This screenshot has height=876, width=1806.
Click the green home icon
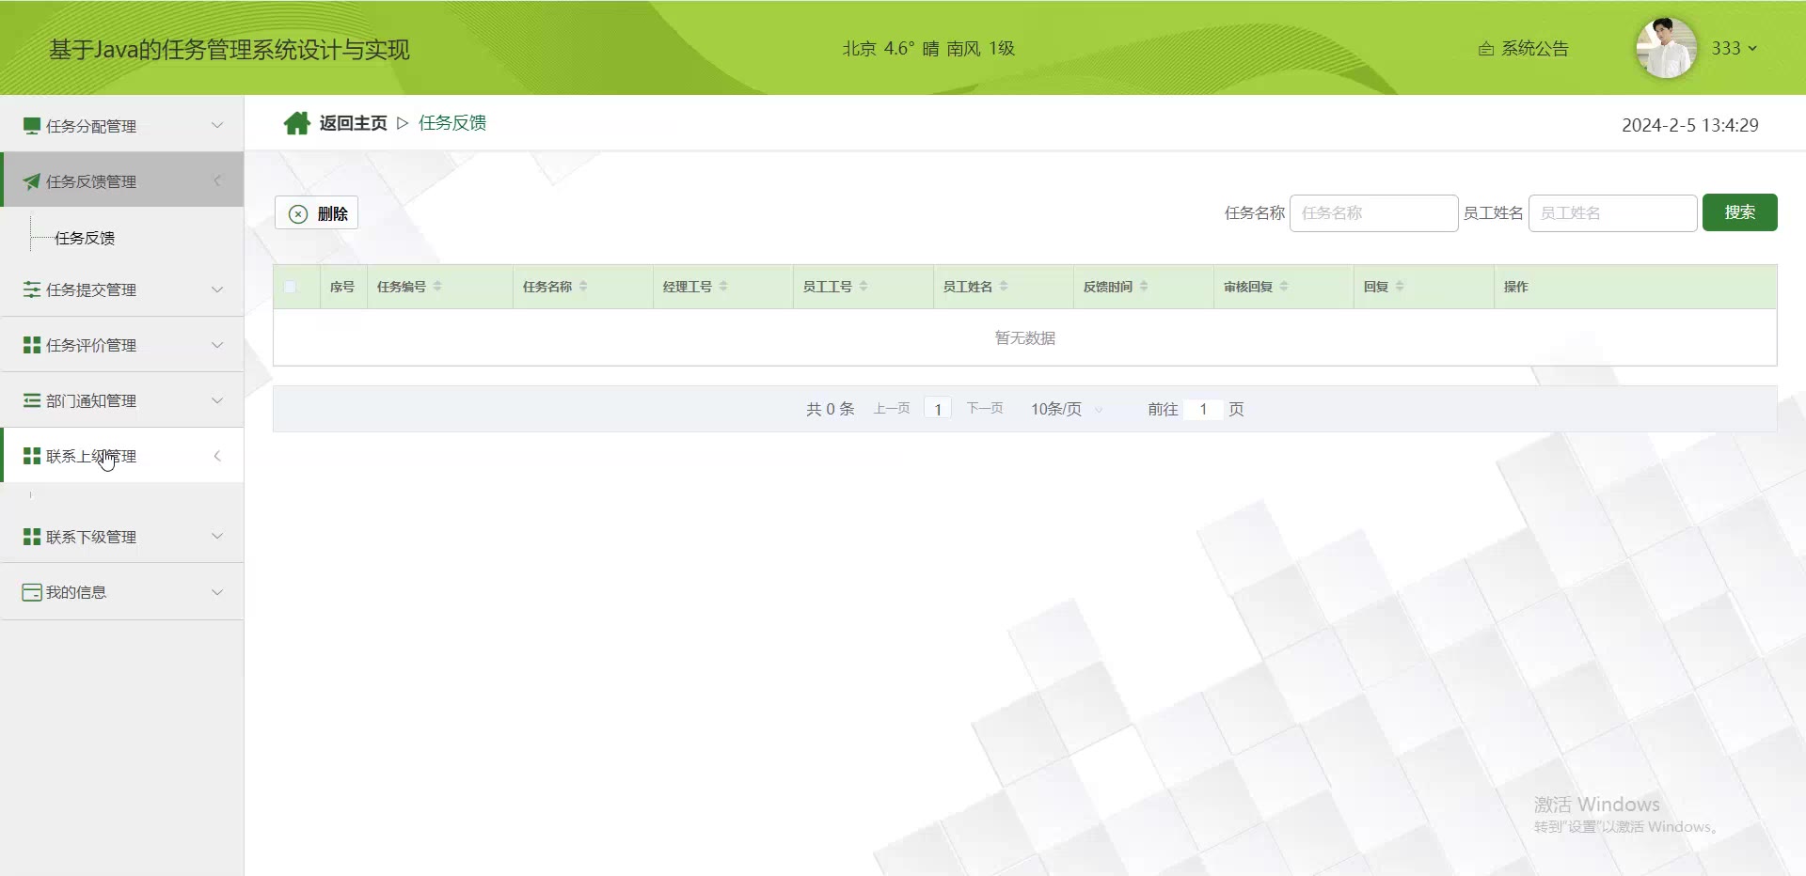click(x=296, y=123)
